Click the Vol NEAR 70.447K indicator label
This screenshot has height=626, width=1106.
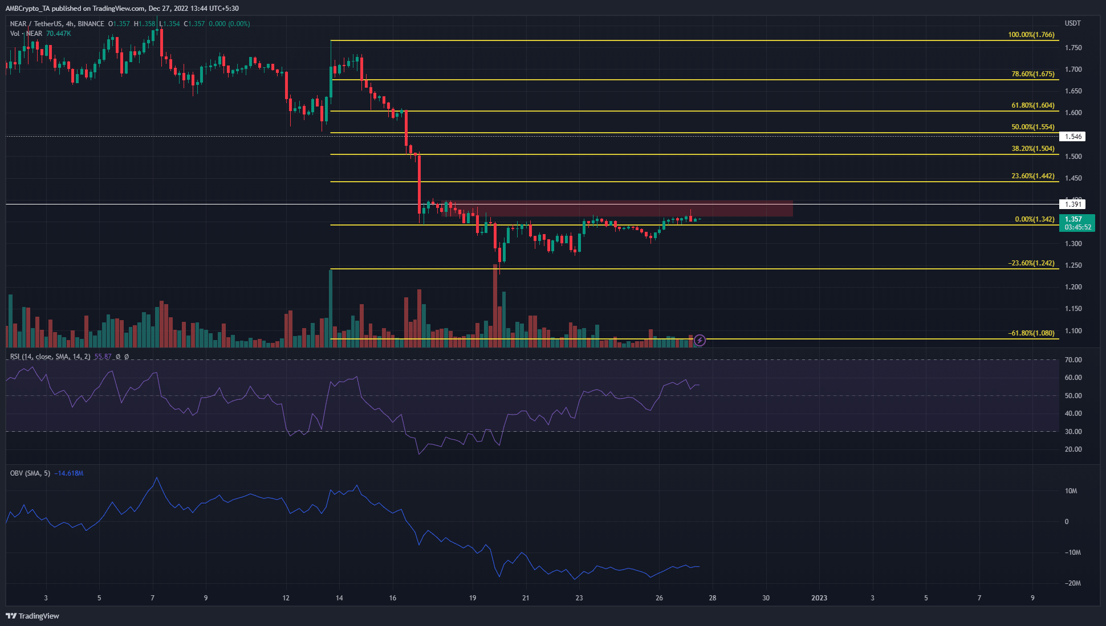click(x=40, y=34)
